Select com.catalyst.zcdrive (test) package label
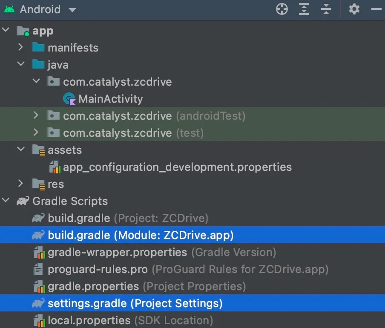This screenshot has width=385, height=328. (x=133, y=133)
